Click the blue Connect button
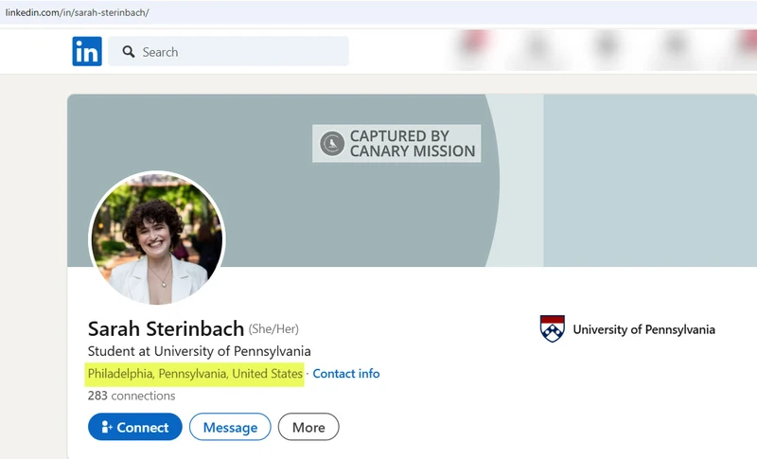This screenshot has height=459, width=757. click(135, 427)
